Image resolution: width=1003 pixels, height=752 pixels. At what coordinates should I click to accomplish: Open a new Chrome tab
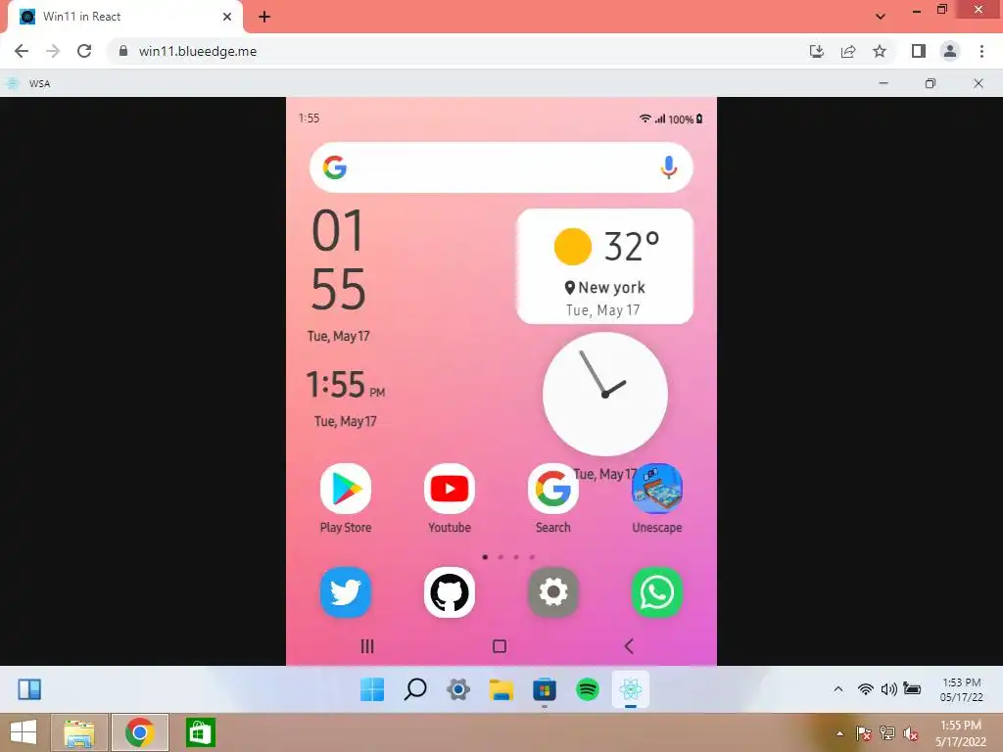[264, 17]
